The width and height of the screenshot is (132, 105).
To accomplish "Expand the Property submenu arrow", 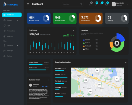I will 18,20.
